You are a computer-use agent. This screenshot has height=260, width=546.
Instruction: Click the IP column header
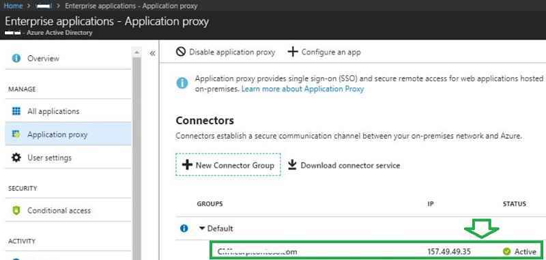click(x=431, y=203)
